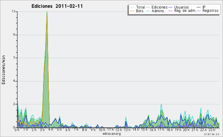The height and width of the screenshot is (137, 223).
Task: Click the y-axis value 7
Action: click(x=14, y=58)
